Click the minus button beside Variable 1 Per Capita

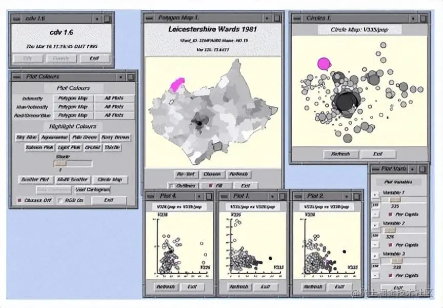375,215
